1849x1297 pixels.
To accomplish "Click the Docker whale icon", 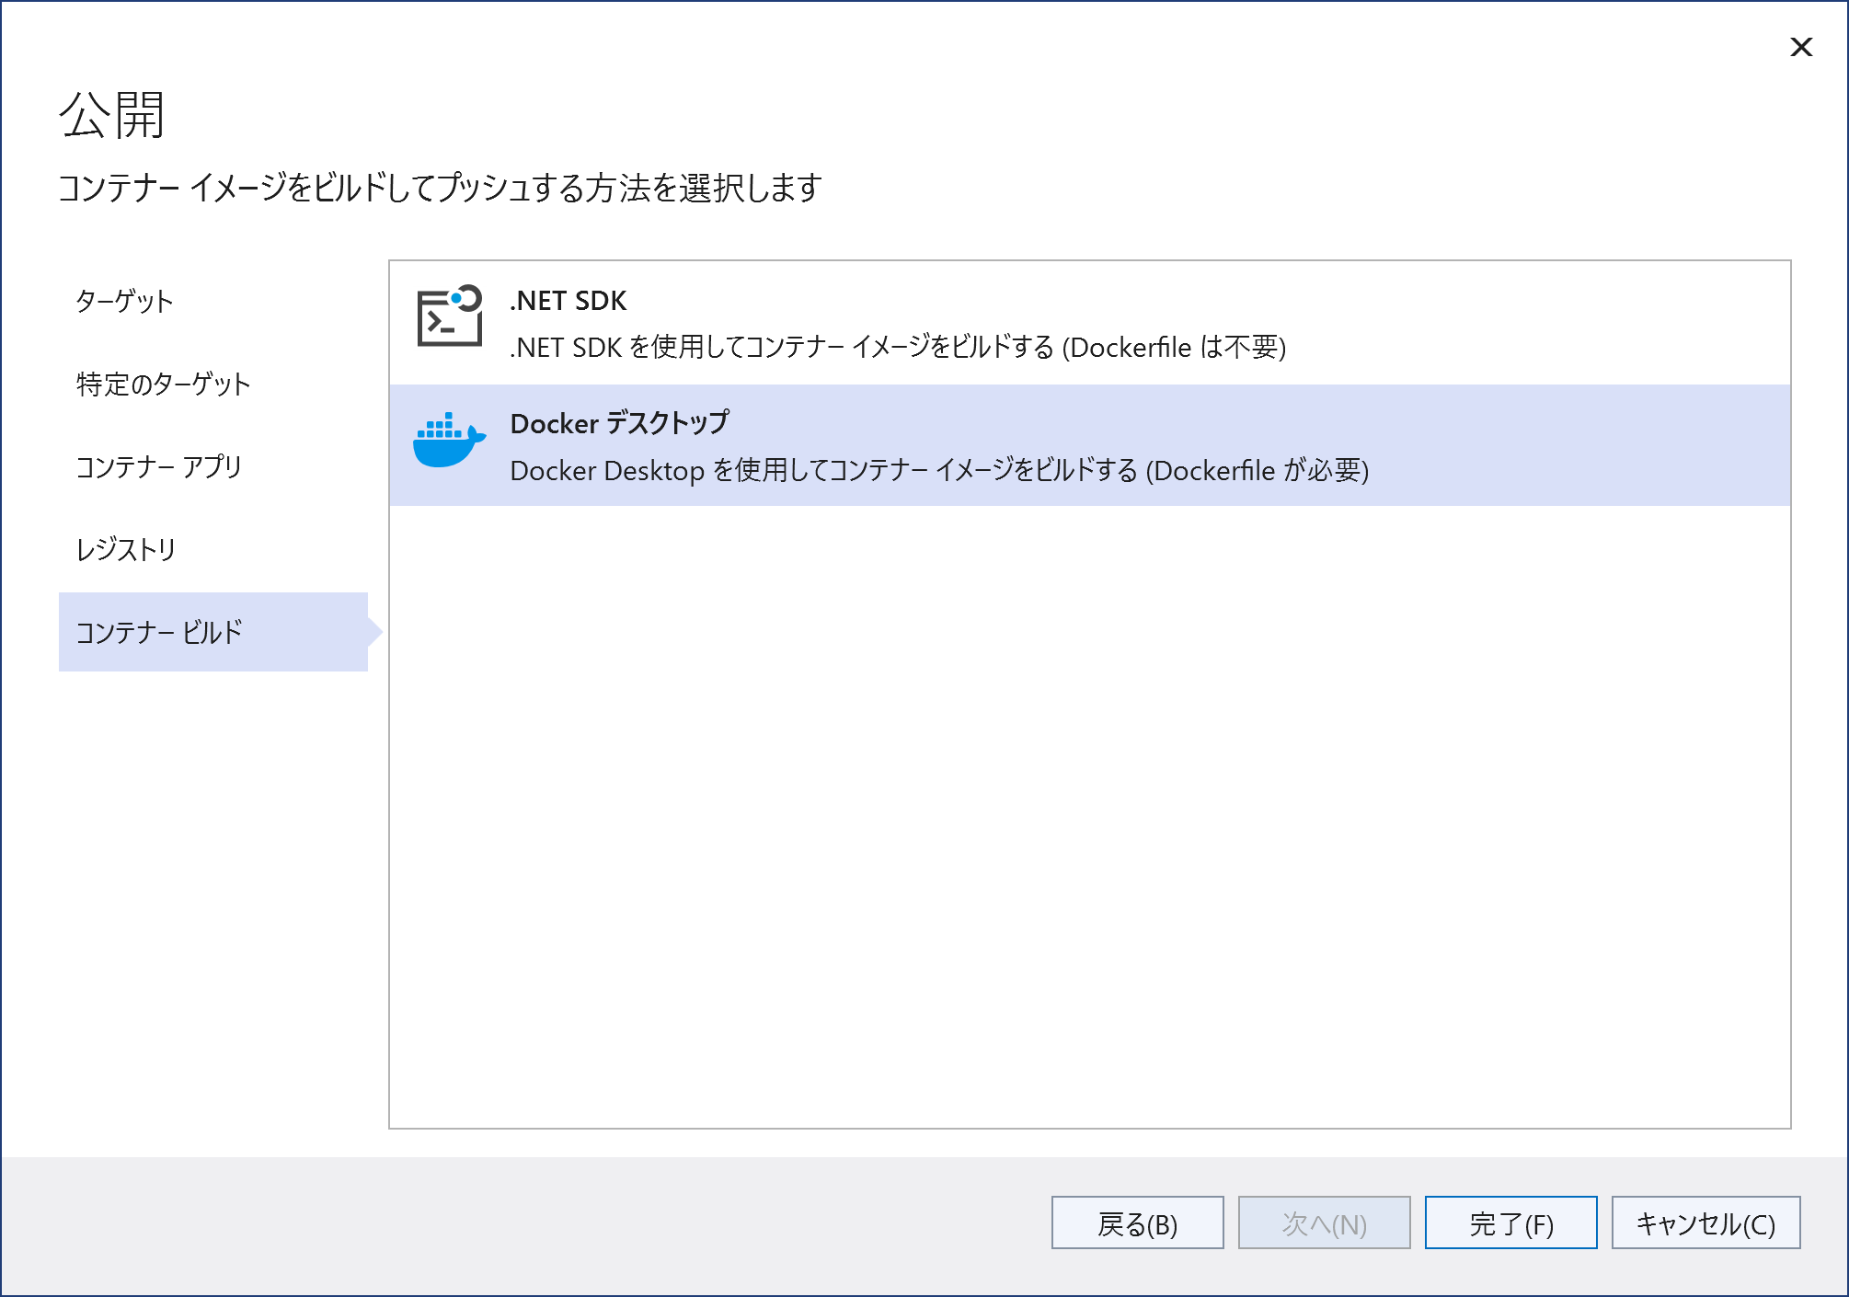I will 449,441.
